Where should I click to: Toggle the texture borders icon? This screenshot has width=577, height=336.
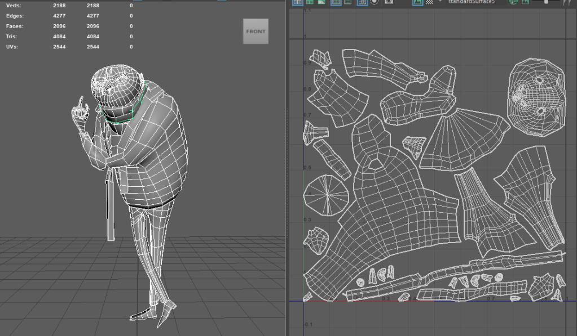335,2
